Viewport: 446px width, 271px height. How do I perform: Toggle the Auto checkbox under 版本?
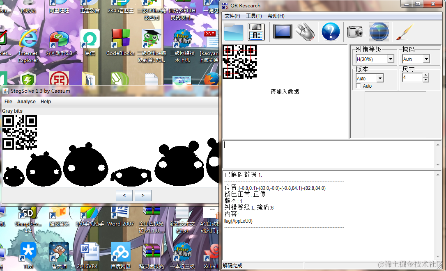[x=359, y=86]
